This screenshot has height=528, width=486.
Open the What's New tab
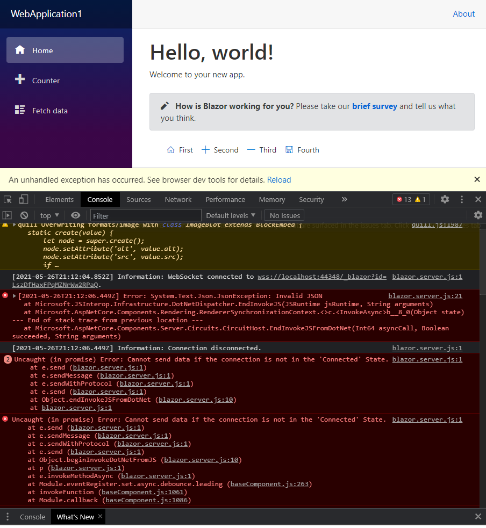coord(75,517)
